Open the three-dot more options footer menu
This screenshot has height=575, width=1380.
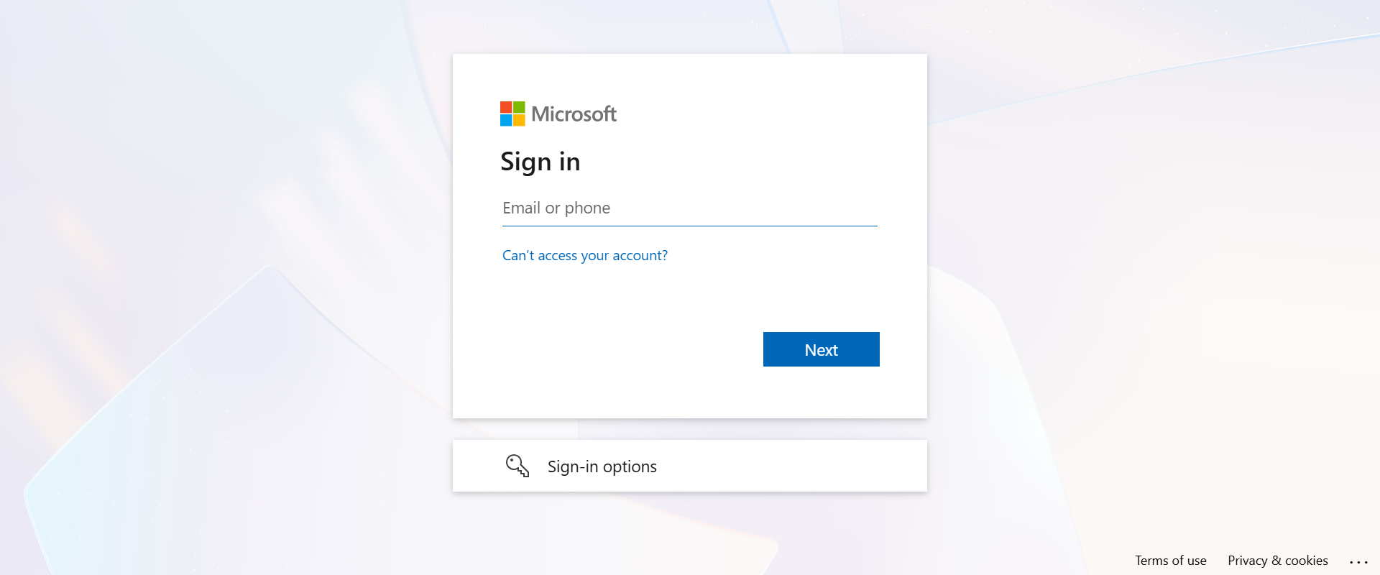point(1358,562)
